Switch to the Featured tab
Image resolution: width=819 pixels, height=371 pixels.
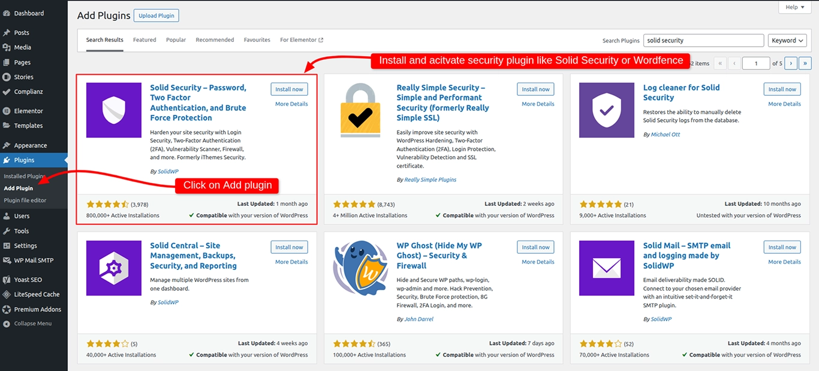[x=144, y=39]
